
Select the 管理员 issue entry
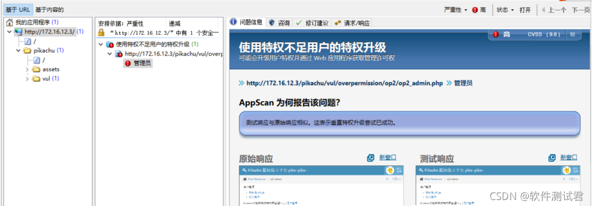pos(143,64)
